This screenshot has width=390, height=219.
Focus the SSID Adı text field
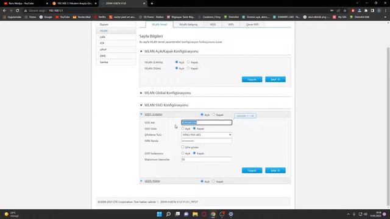(207, 122)
